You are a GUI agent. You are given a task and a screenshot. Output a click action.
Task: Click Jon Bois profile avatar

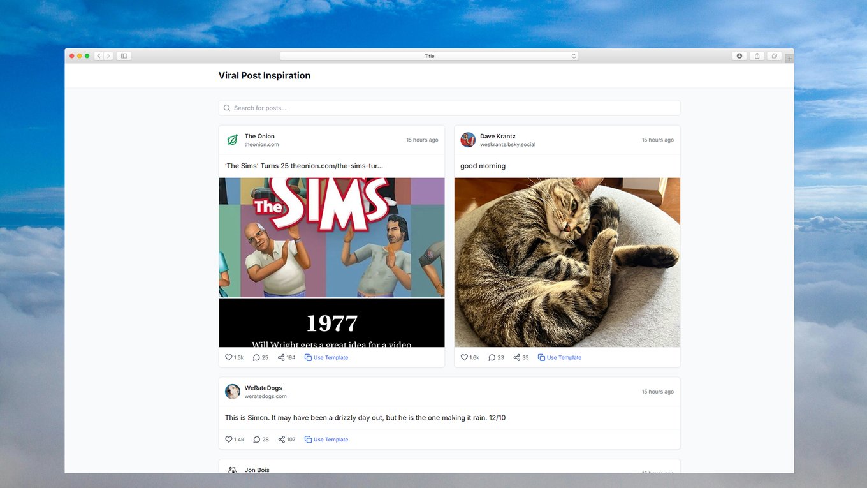click(x=232, y=470)
